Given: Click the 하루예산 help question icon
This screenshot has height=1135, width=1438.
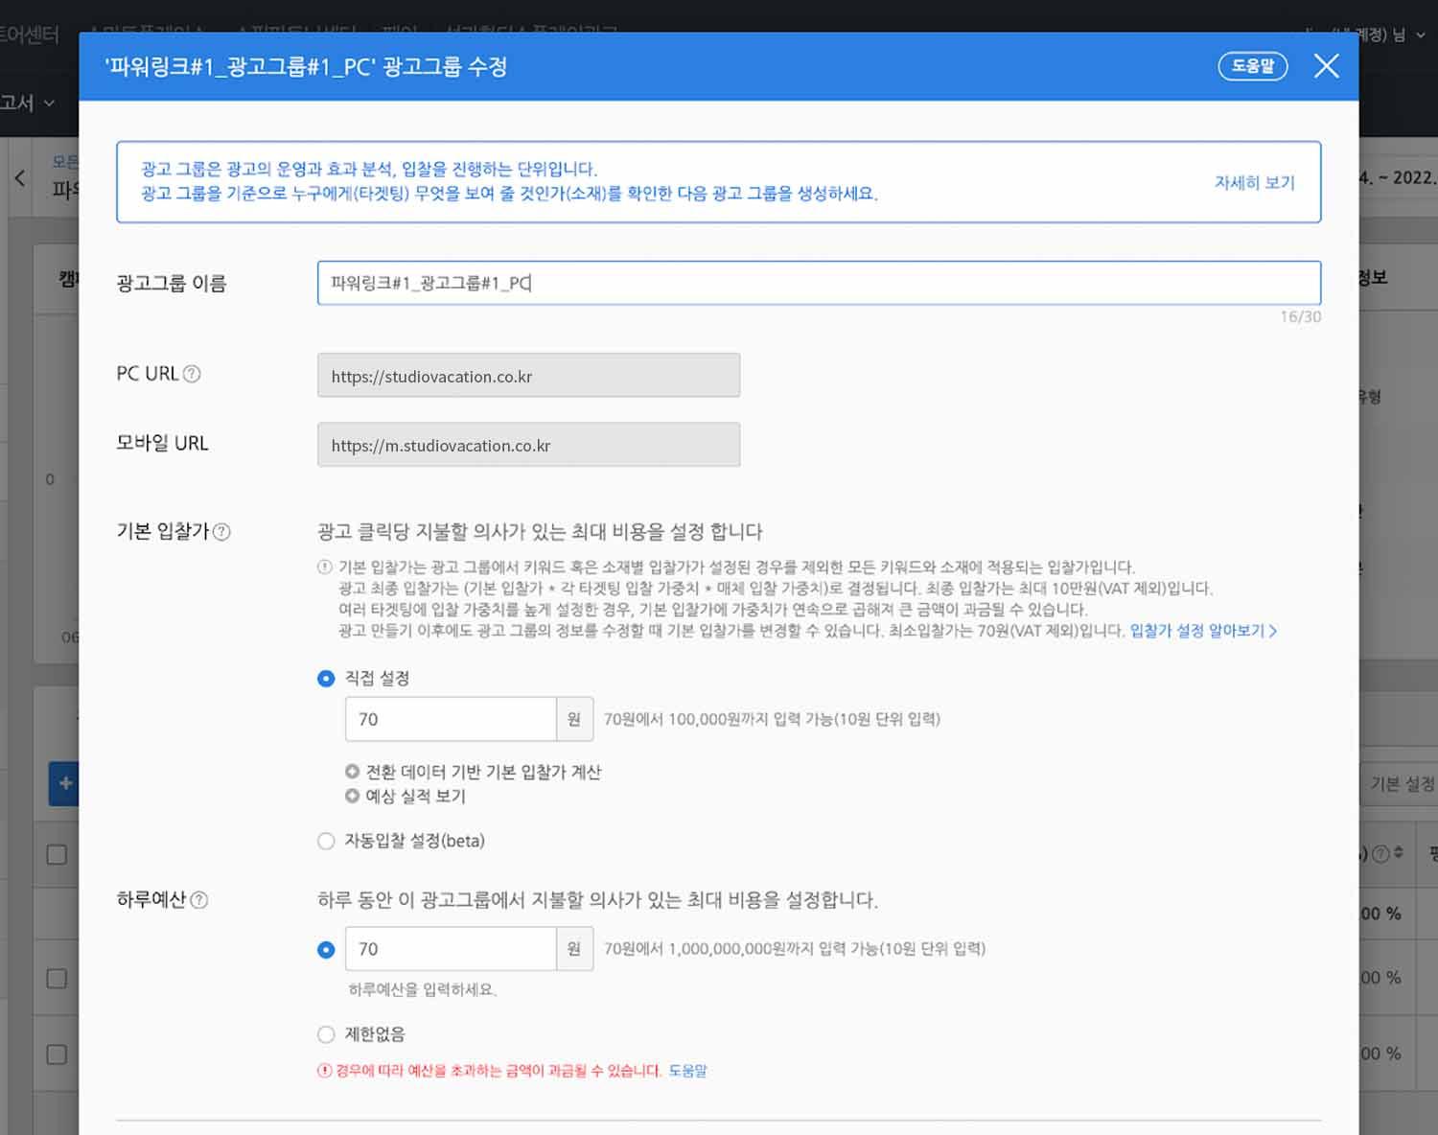Looking at the screenshot, I should (x=199, y=900).
